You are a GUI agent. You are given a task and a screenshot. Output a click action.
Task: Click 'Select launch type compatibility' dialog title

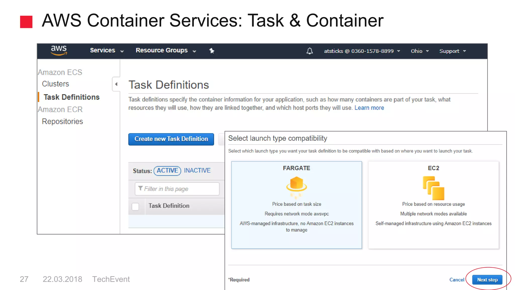click(x=278, y=138)
